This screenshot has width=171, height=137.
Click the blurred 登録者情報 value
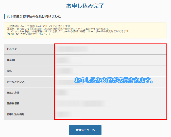coord(80,103)
